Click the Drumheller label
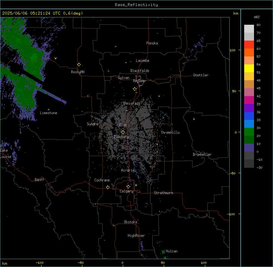The height and width of the screenshot is (267, 273). coord(202,154)
